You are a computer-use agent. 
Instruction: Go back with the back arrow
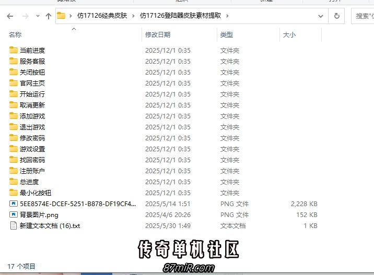click(x=10, y=16)
